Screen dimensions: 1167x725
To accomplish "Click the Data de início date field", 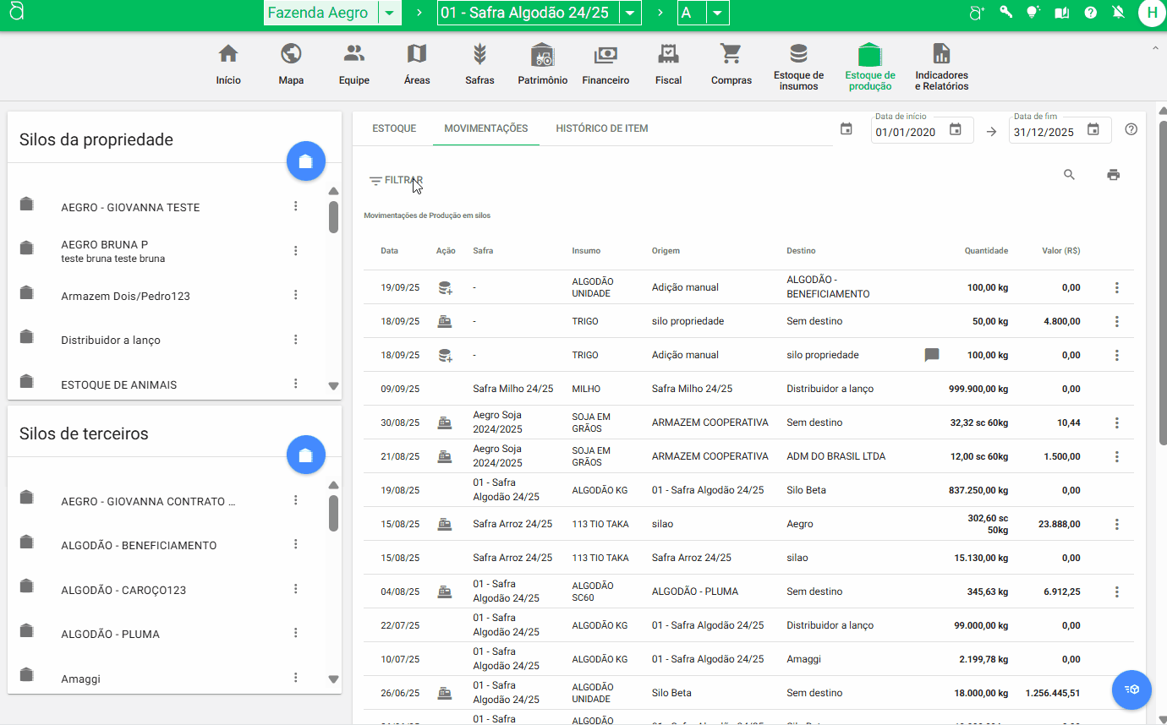I will 909,132.
